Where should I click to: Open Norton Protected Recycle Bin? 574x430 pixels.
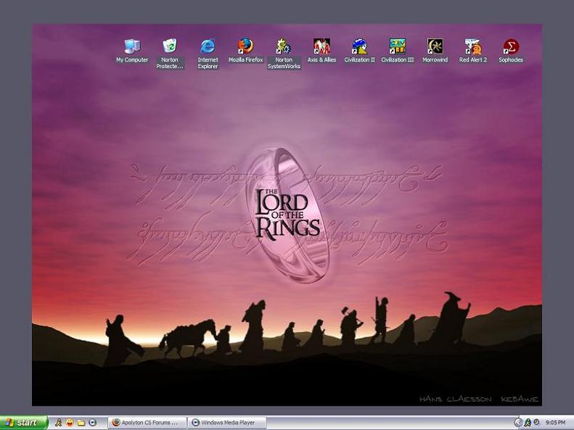click(x=170, y=48)
